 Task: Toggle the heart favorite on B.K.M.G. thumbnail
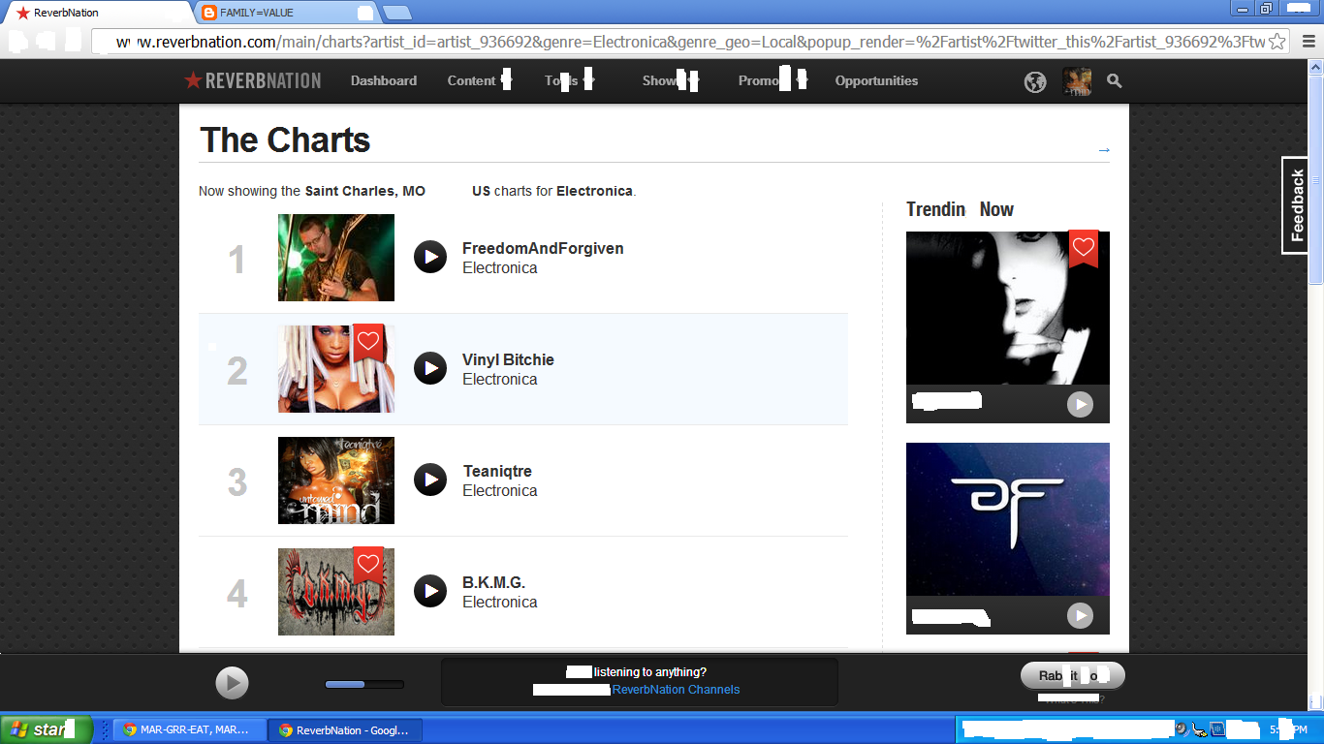point(367,565)
